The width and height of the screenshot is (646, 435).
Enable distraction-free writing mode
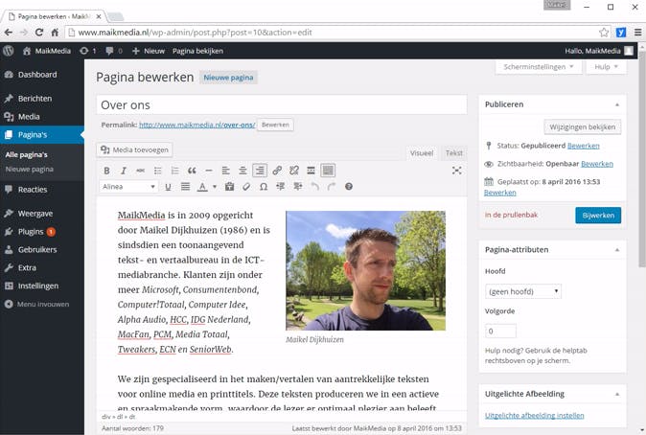tap(456, 171)
